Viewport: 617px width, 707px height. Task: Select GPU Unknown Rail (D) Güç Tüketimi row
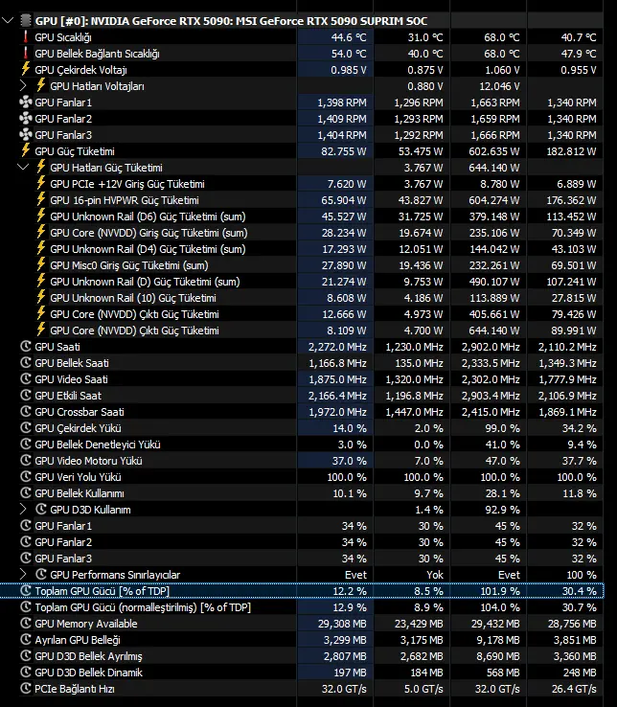click(x=302, y=282)
